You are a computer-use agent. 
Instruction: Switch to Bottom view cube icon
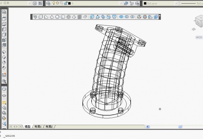click(4, 24)
